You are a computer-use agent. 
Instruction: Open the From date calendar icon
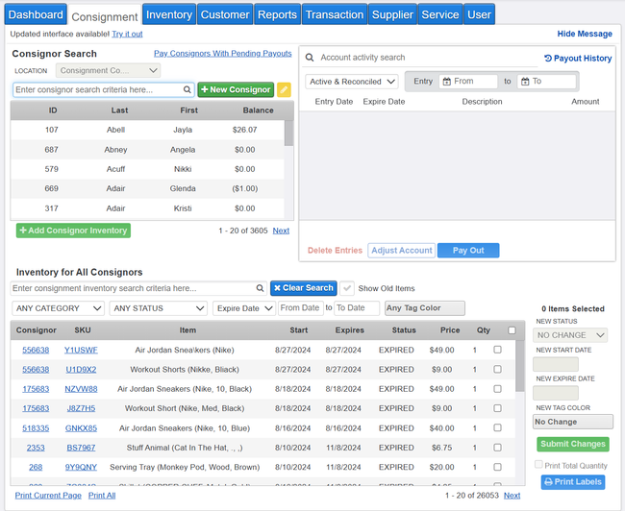(x=447, y=82)
